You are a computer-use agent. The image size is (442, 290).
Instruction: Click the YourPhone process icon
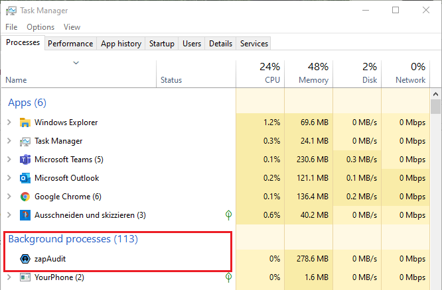25,277
